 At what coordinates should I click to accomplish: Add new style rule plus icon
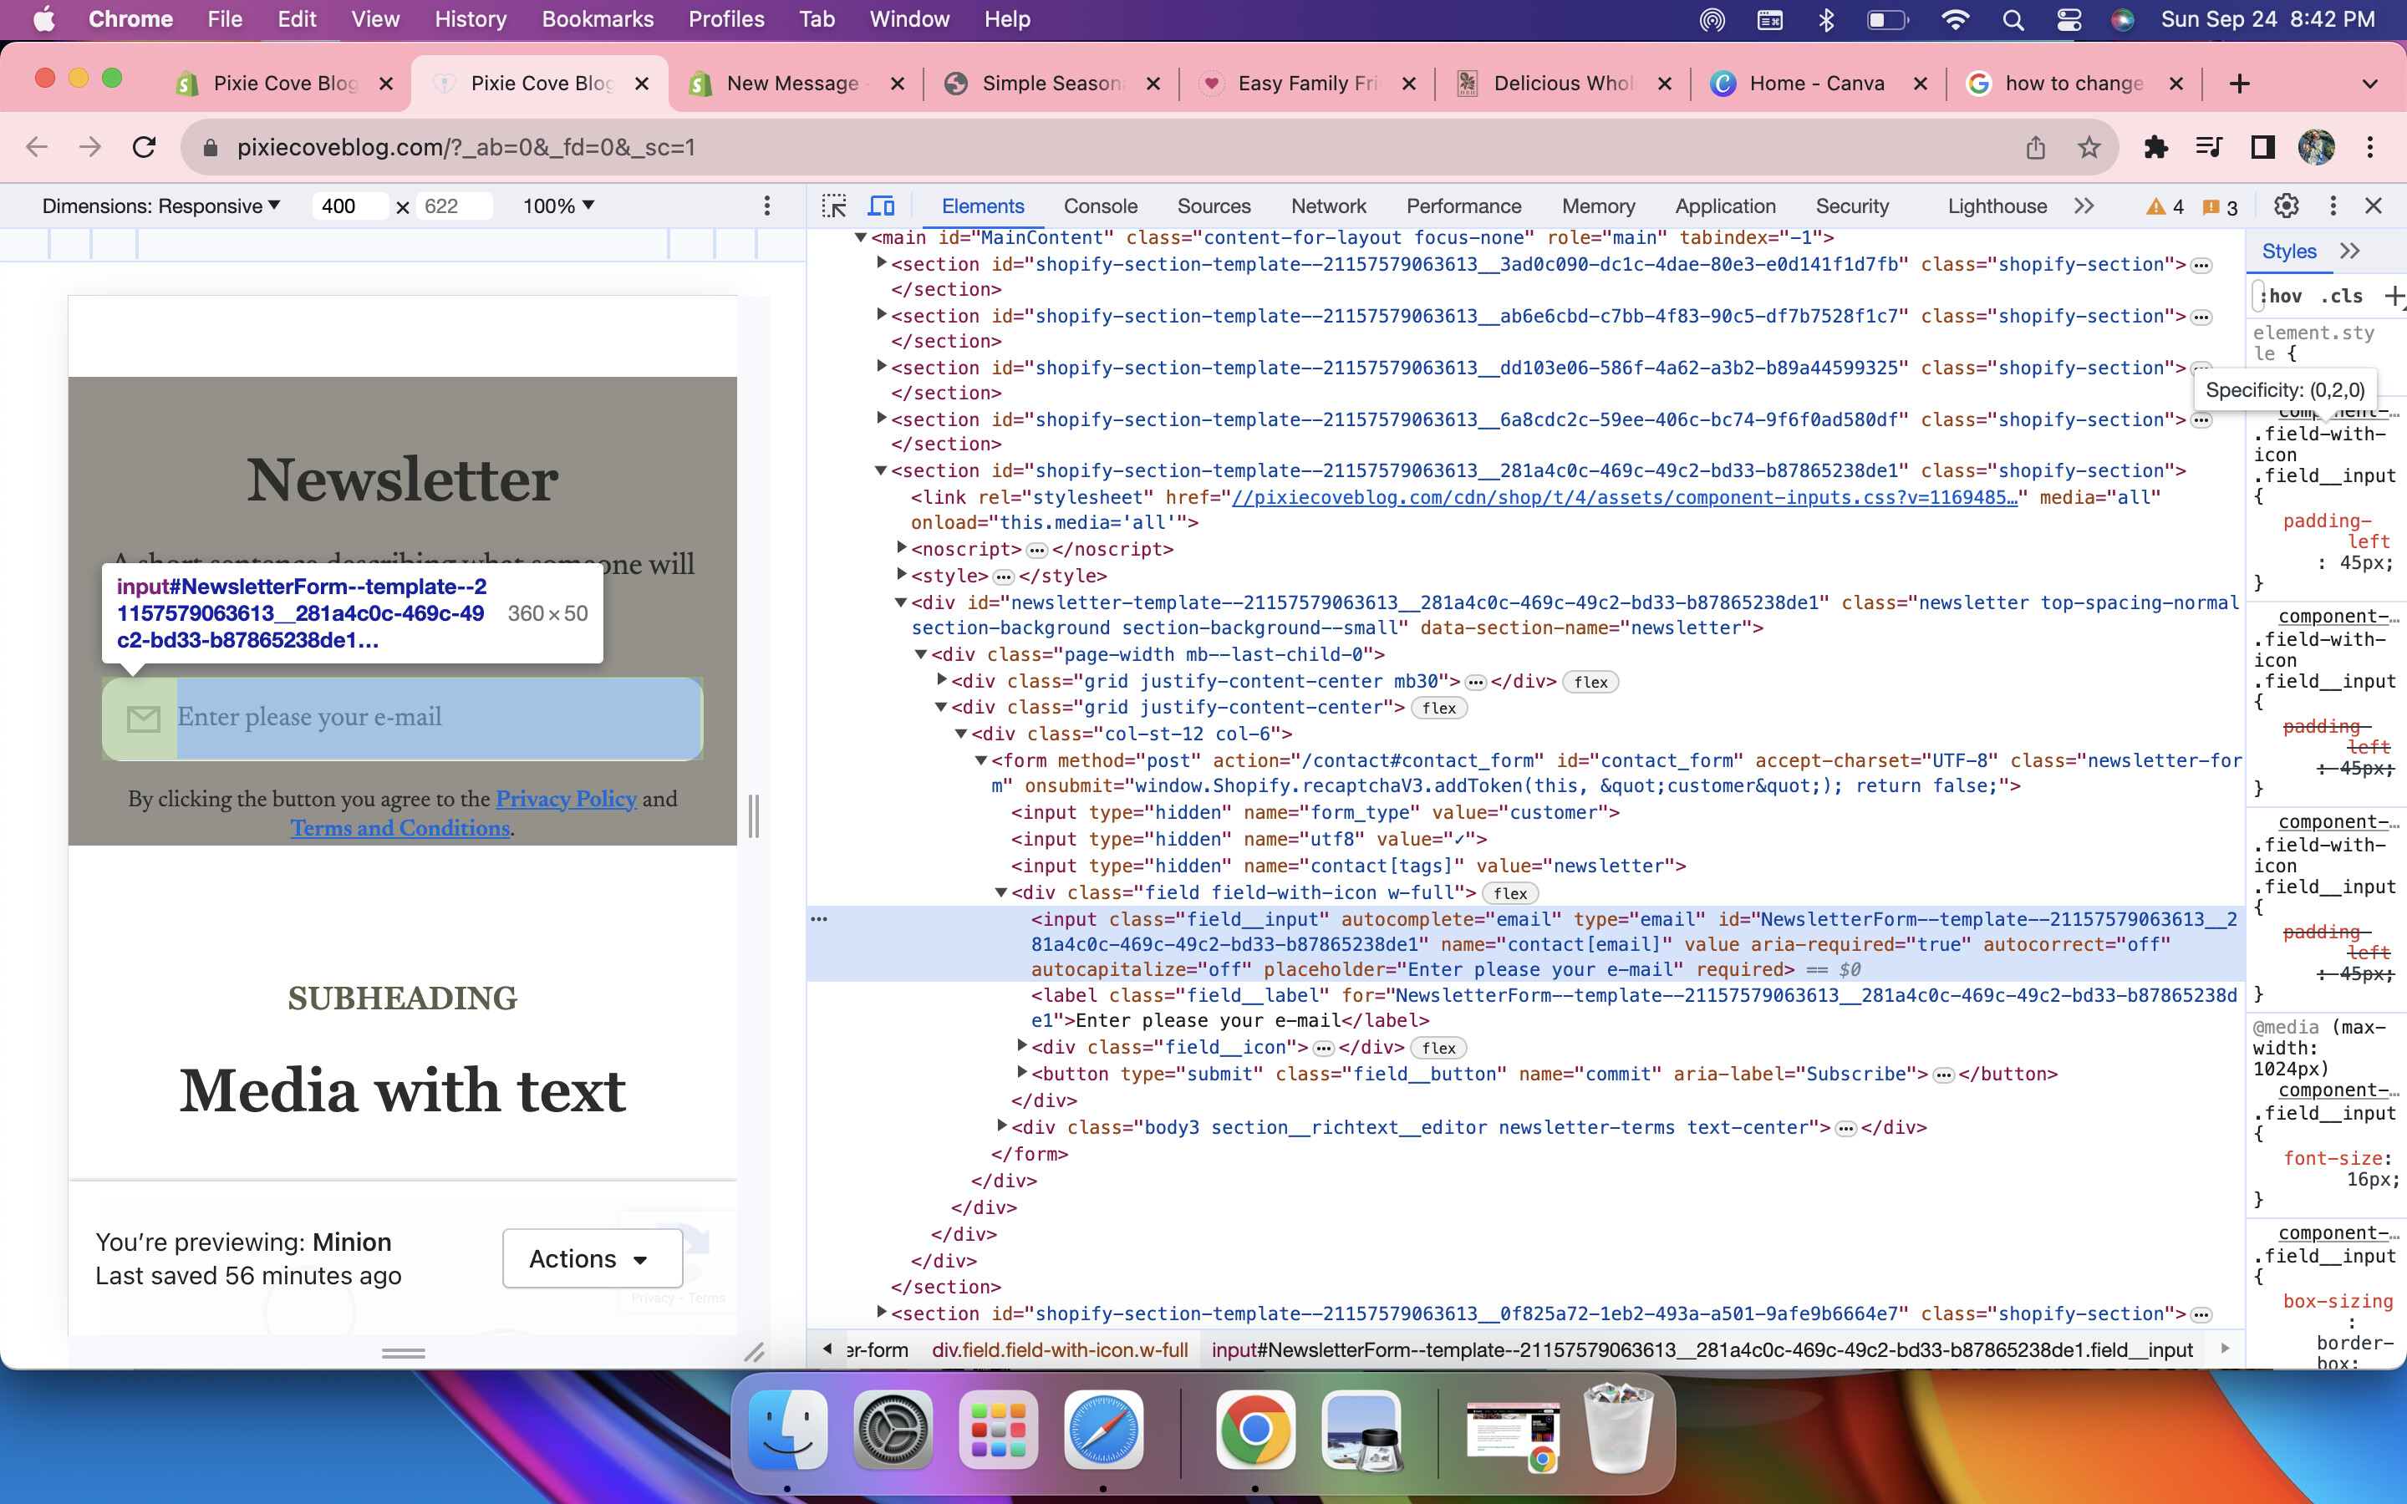pos(2393,296)
